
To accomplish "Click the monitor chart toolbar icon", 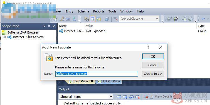I will coord(68,19).
